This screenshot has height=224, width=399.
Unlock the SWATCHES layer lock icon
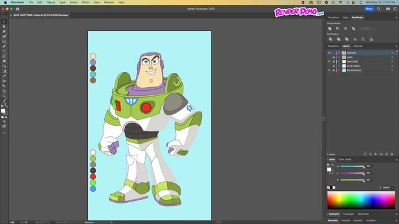pyautogui.click(x=334, y=62)
